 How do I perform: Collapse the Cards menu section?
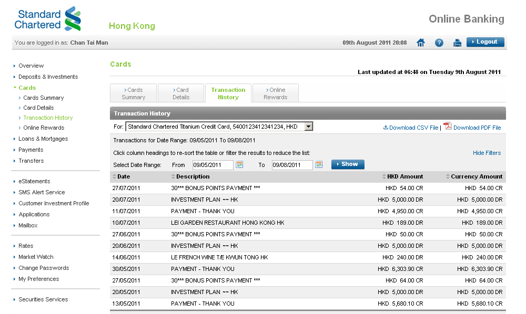(27, 88)
